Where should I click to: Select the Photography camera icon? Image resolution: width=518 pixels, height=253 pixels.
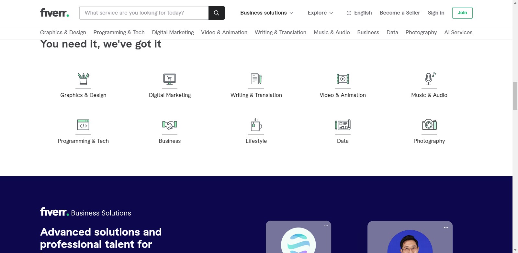[429, 125]
